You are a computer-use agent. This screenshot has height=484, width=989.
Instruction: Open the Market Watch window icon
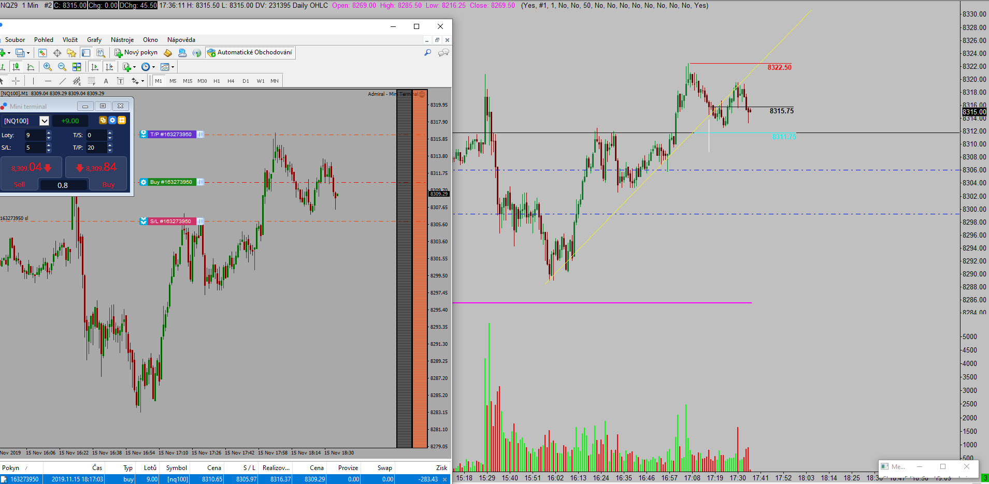click(x=42, y=53)
